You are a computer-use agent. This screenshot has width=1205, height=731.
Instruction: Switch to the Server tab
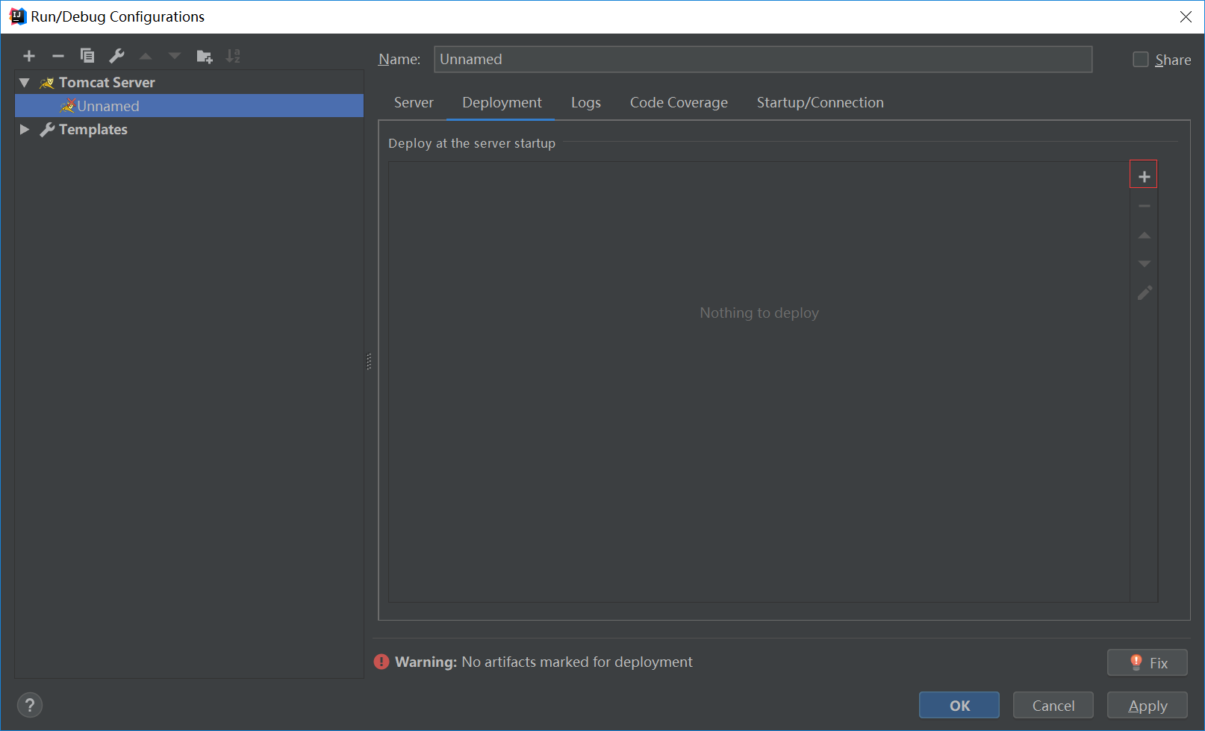(x=414, y=103)
